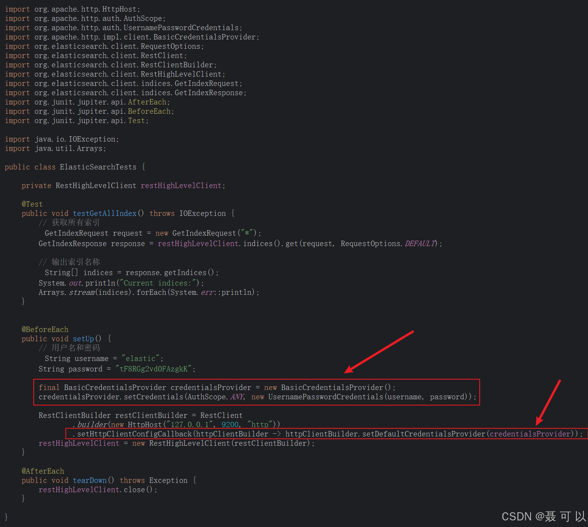The height and width of the screenshot is (527, 588).
Task: Click the 'setUp' method name
Action: click(x=84, y=339)
